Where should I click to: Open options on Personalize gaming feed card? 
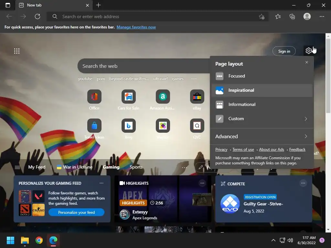click(101, 183)
